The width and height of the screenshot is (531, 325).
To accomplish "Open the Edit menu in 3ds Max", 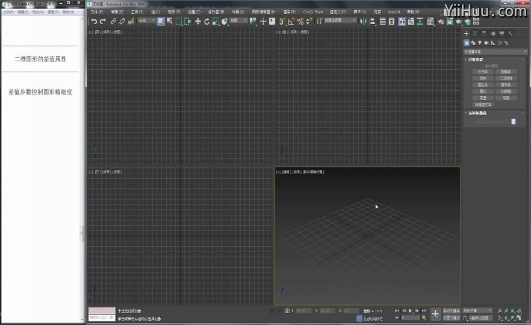I will 117,12.
